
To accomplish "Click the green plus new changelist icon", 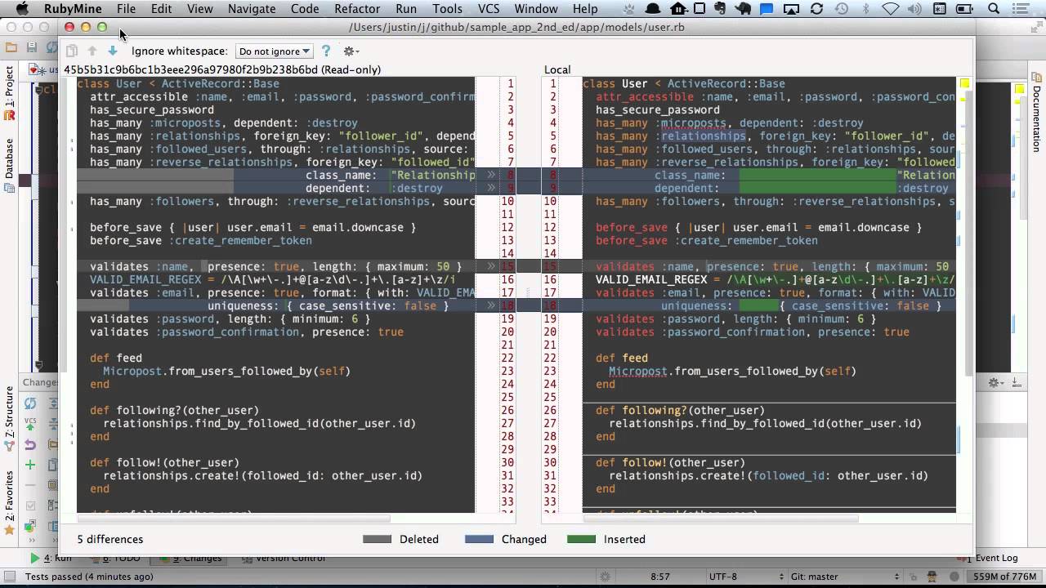I will coord(30,465).
